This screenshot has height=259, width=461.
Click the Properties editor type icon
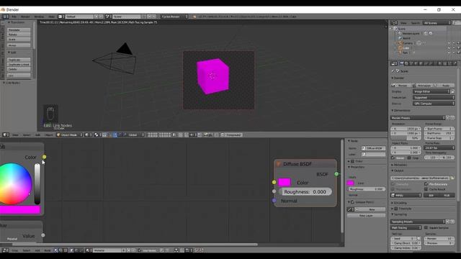(393, 63)
